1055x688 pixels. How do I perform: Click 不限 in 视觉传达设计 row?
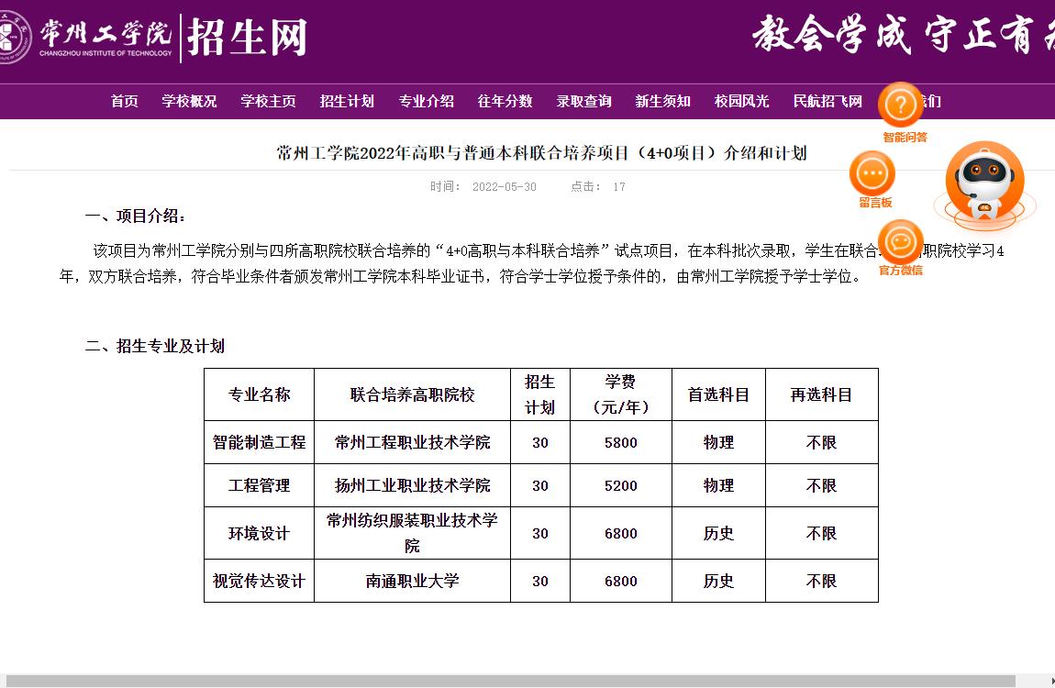822,581
